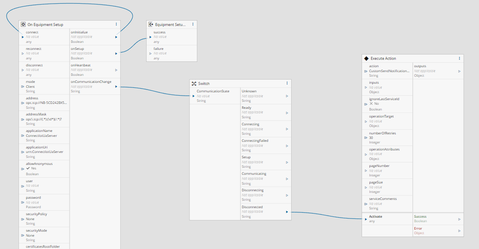
Task: Click the onHeartbeat output port arrow
Action: click(116, 70)
